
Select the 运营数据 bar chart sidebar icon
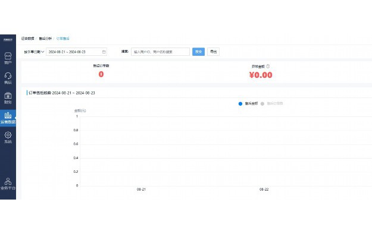(x=8, y=118)
